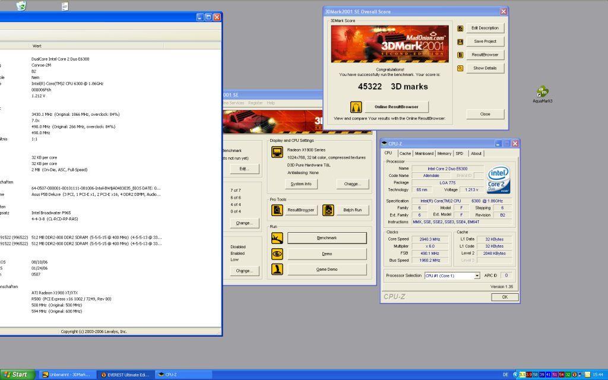Select the 'Asus P5B Deluxe' row in EVEREST

(96, 194)
